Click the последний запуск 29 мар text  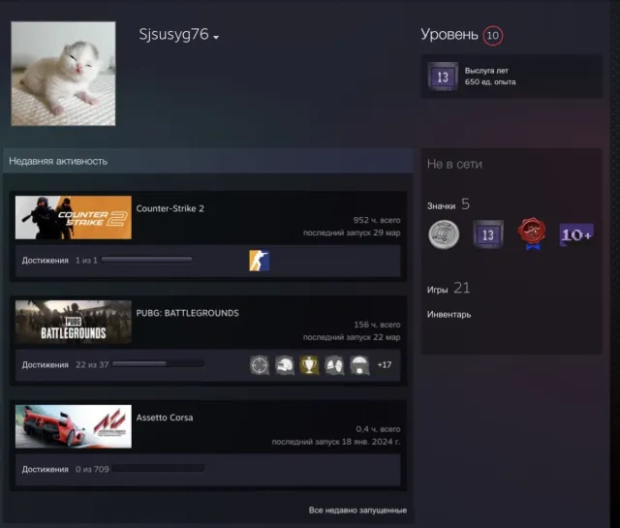click(x=352, y=233)
